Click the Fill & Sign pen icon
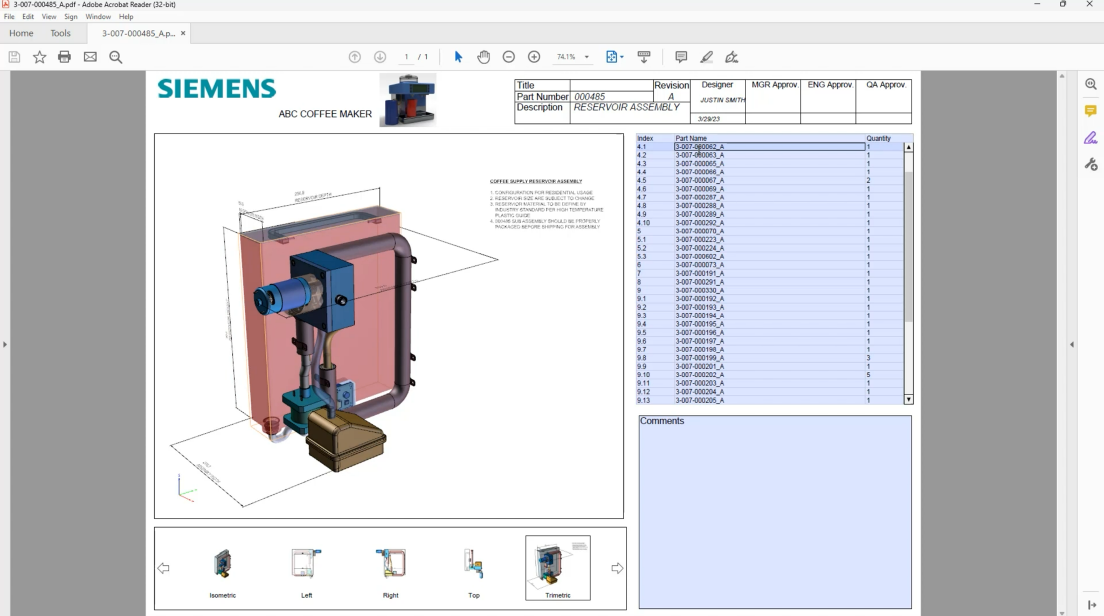Image resolution: width=1104 pixels, height=616 pixels. tap(731, 57)
